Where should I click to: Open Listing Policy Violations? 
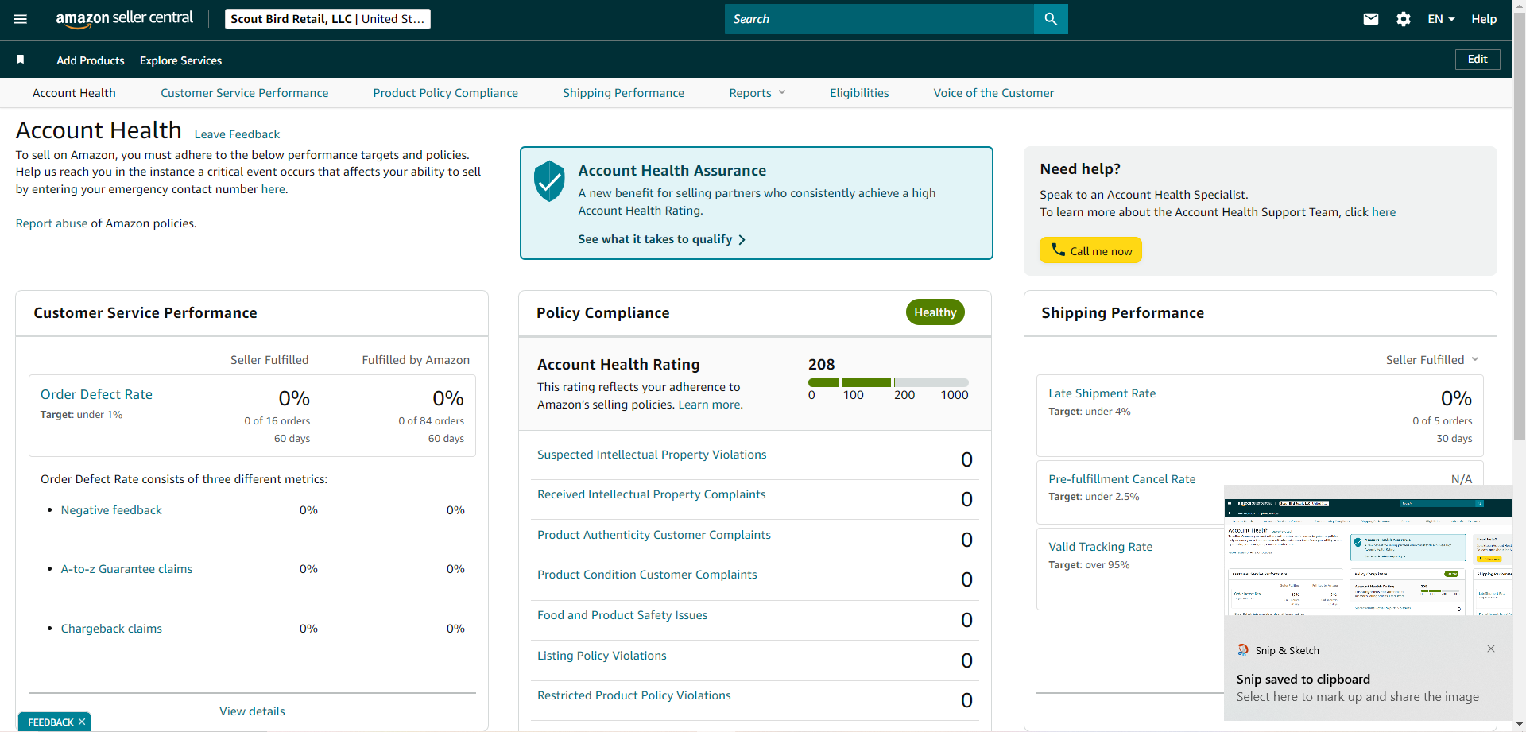coord(602,656)
